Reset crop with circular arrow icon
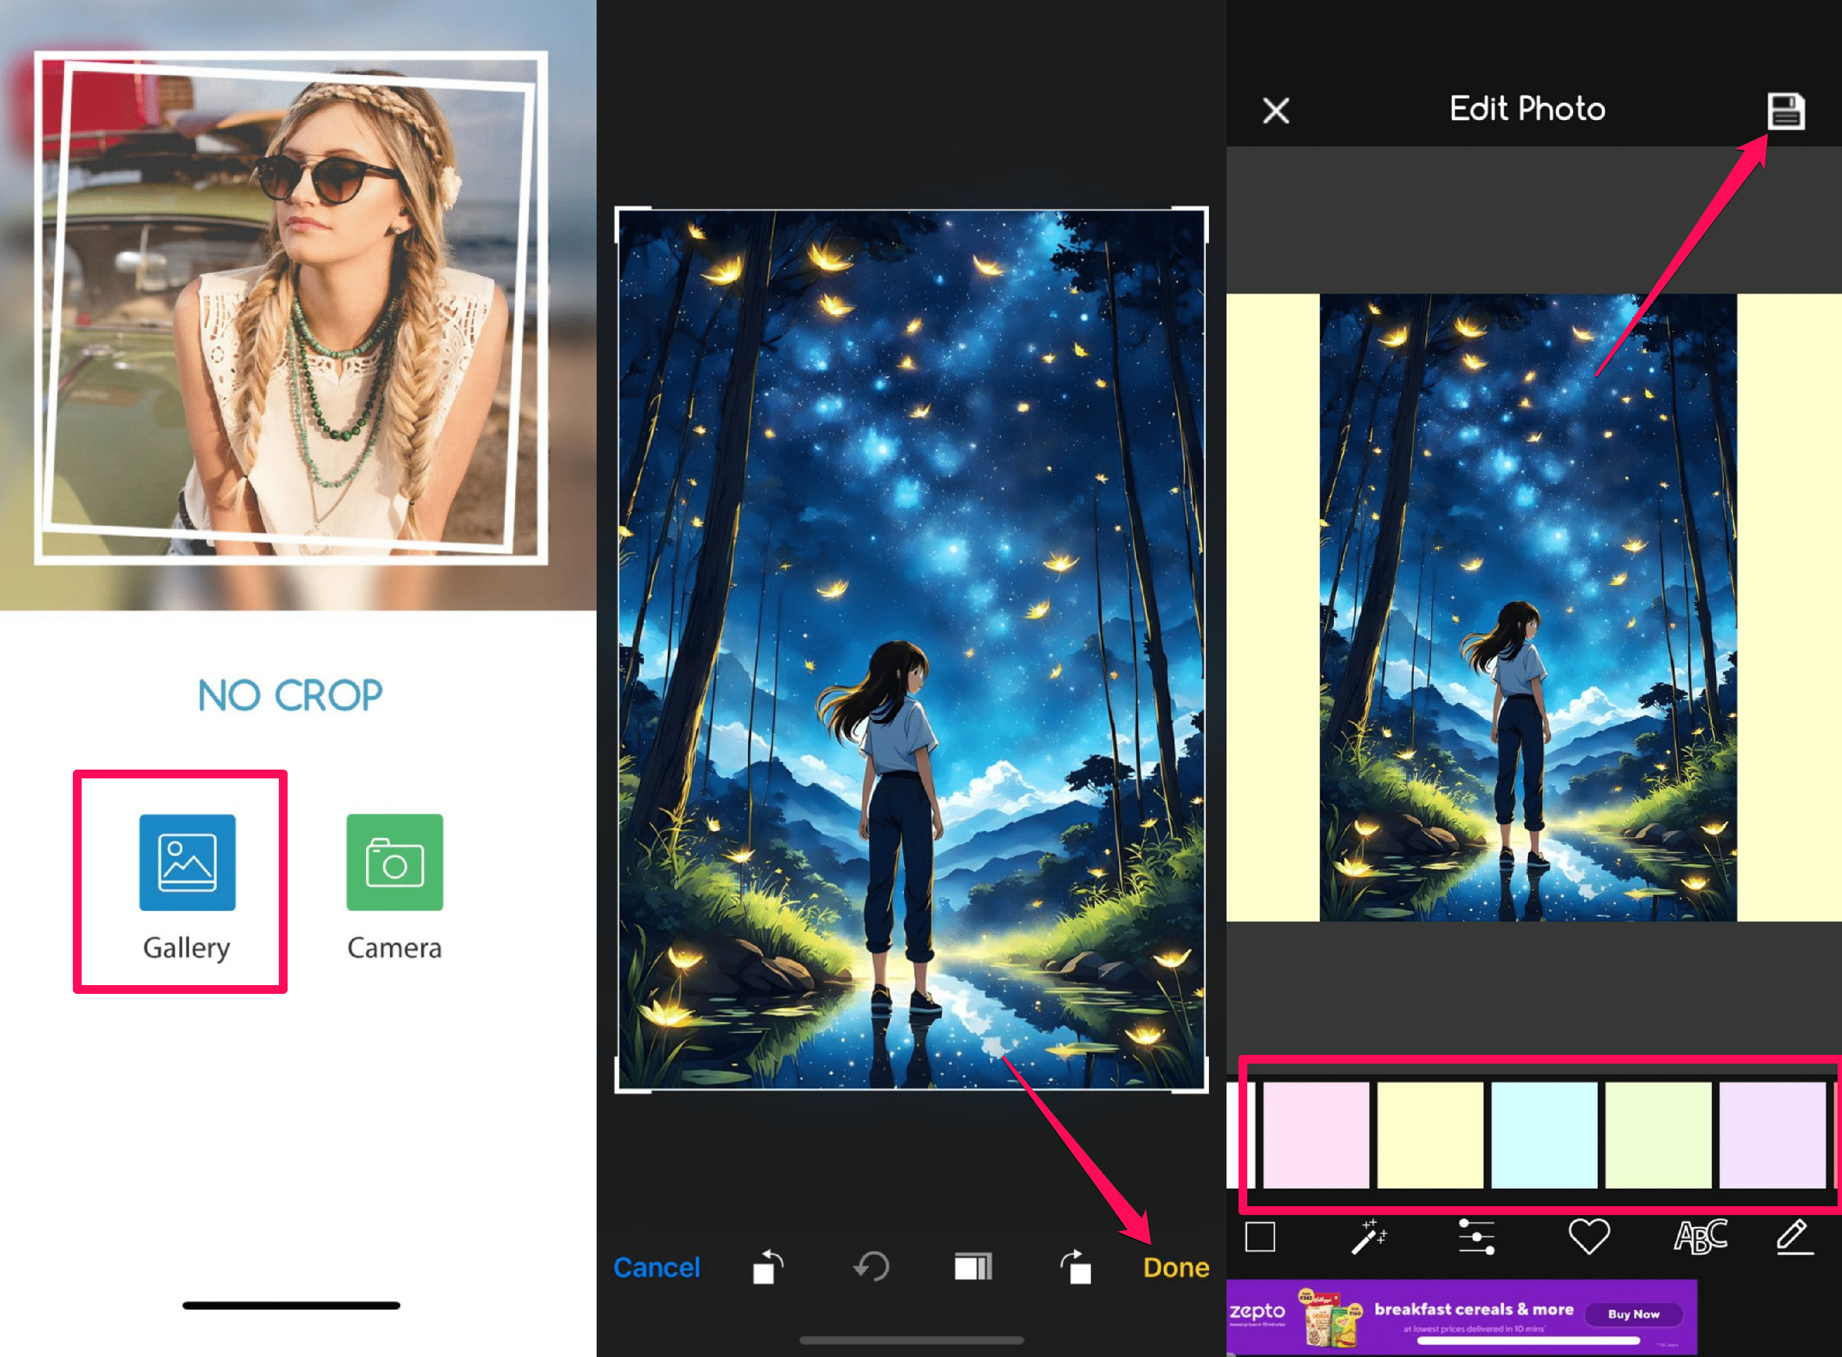 (x=871, y=1267)
